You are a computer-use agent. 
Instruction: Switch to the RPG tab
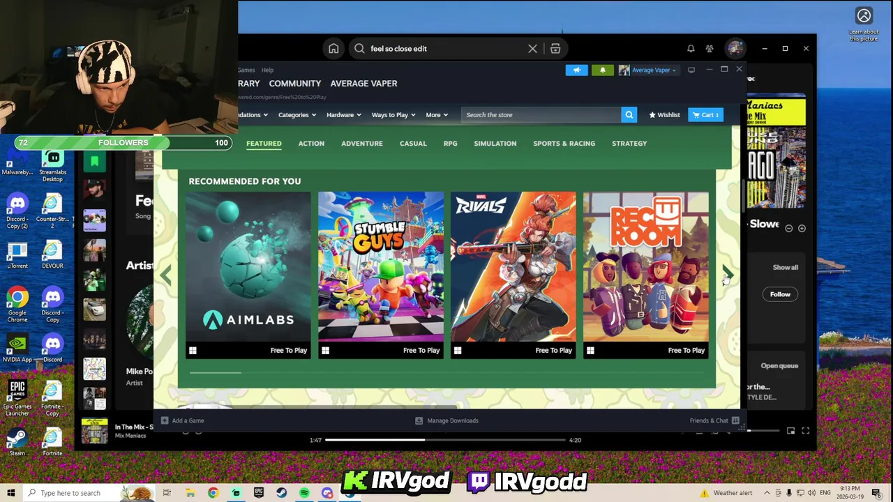click(x=451, y=144)
